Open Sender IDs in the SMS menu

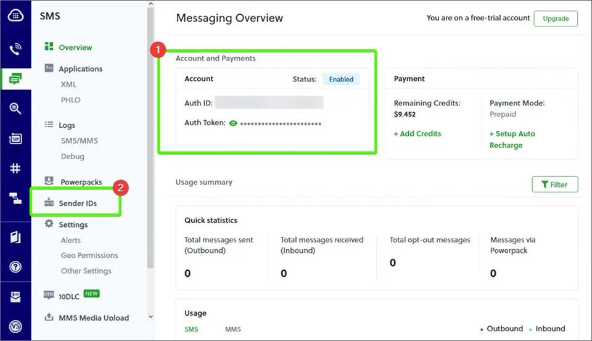78,203
